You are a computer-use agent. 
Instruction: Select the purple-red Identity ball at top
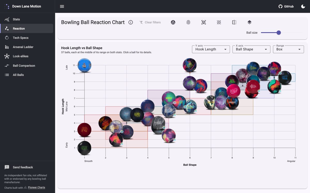(274, 68)
